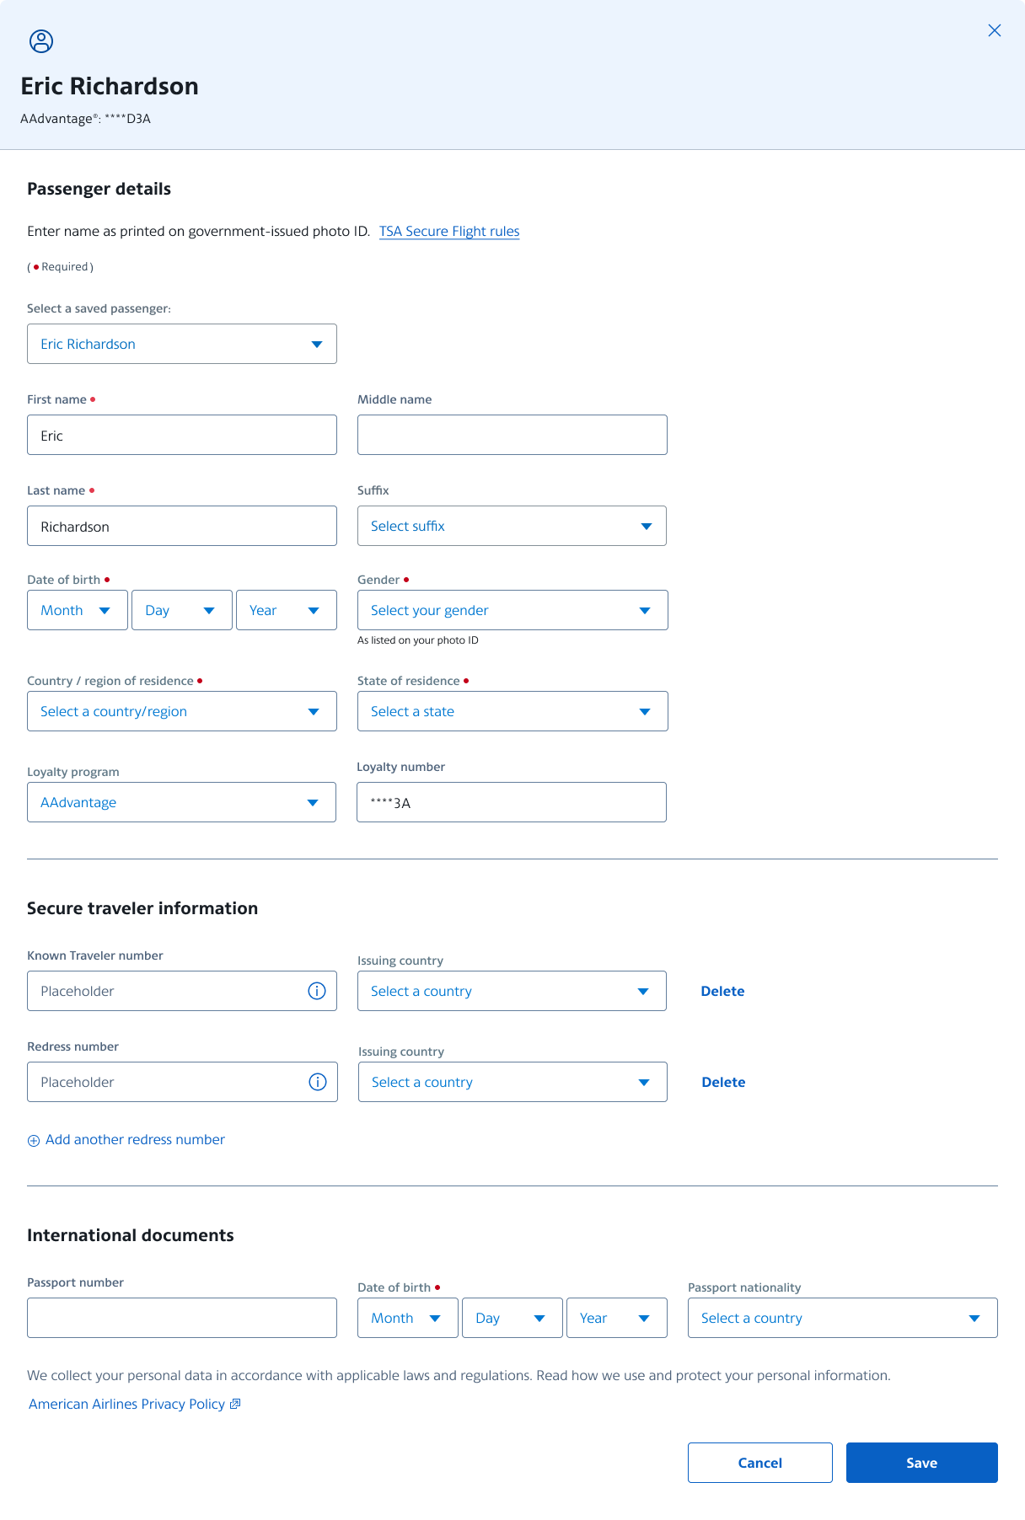The width and height of the screenshot is (1025, 1520).
Task: Click the Passport number input field
Action: pyautogui.click(x=181, y=1318)
